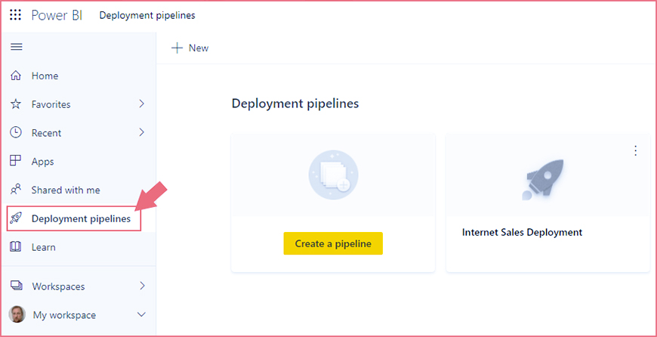Click the Favorites star icon
The image size is (657, 337).
16,104
